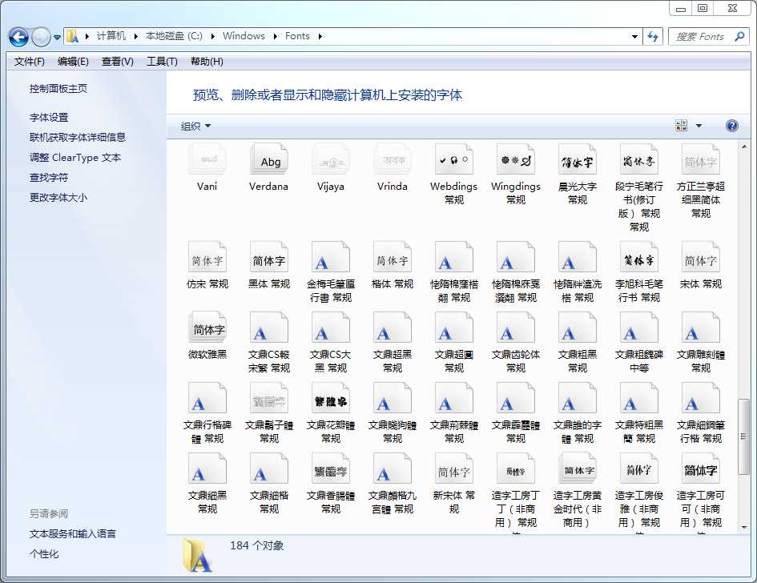Image resolution: width=757 pixels, height=583 pixels.
Task: Click the Back navigation arrow
Action: pos(19,37)
